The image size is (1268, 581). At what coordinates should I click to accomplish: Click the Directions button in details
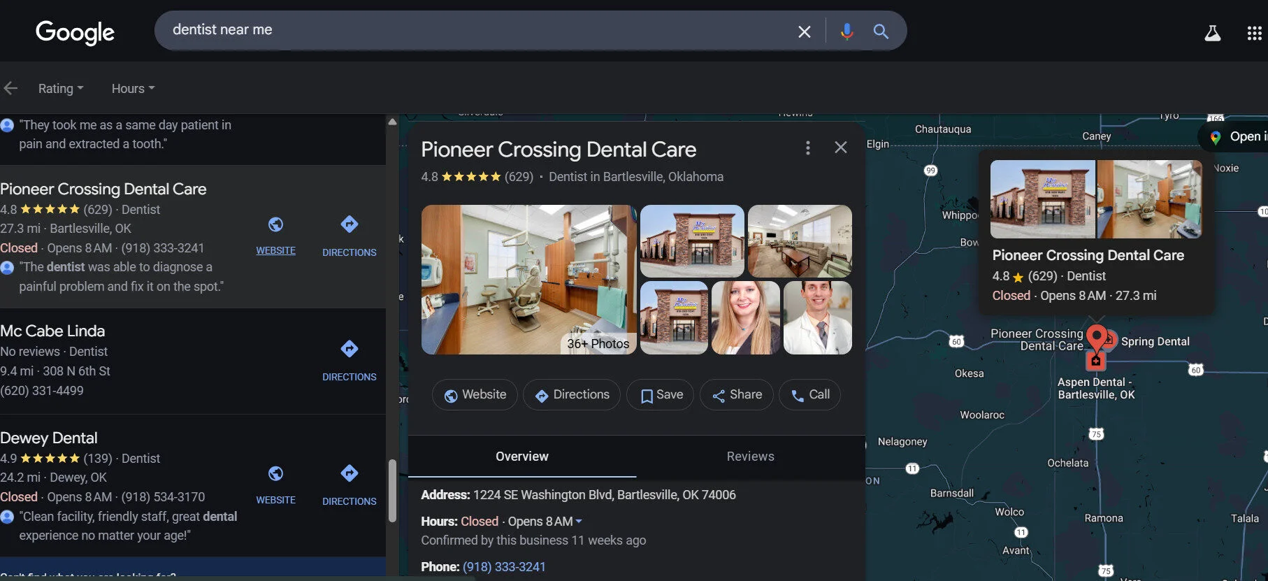(x=572, y=395)
